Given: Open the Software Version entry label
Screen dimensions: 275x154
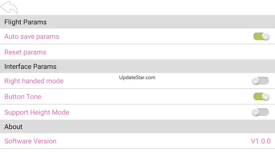Looking at the screenshot, I should click(30, 141).
